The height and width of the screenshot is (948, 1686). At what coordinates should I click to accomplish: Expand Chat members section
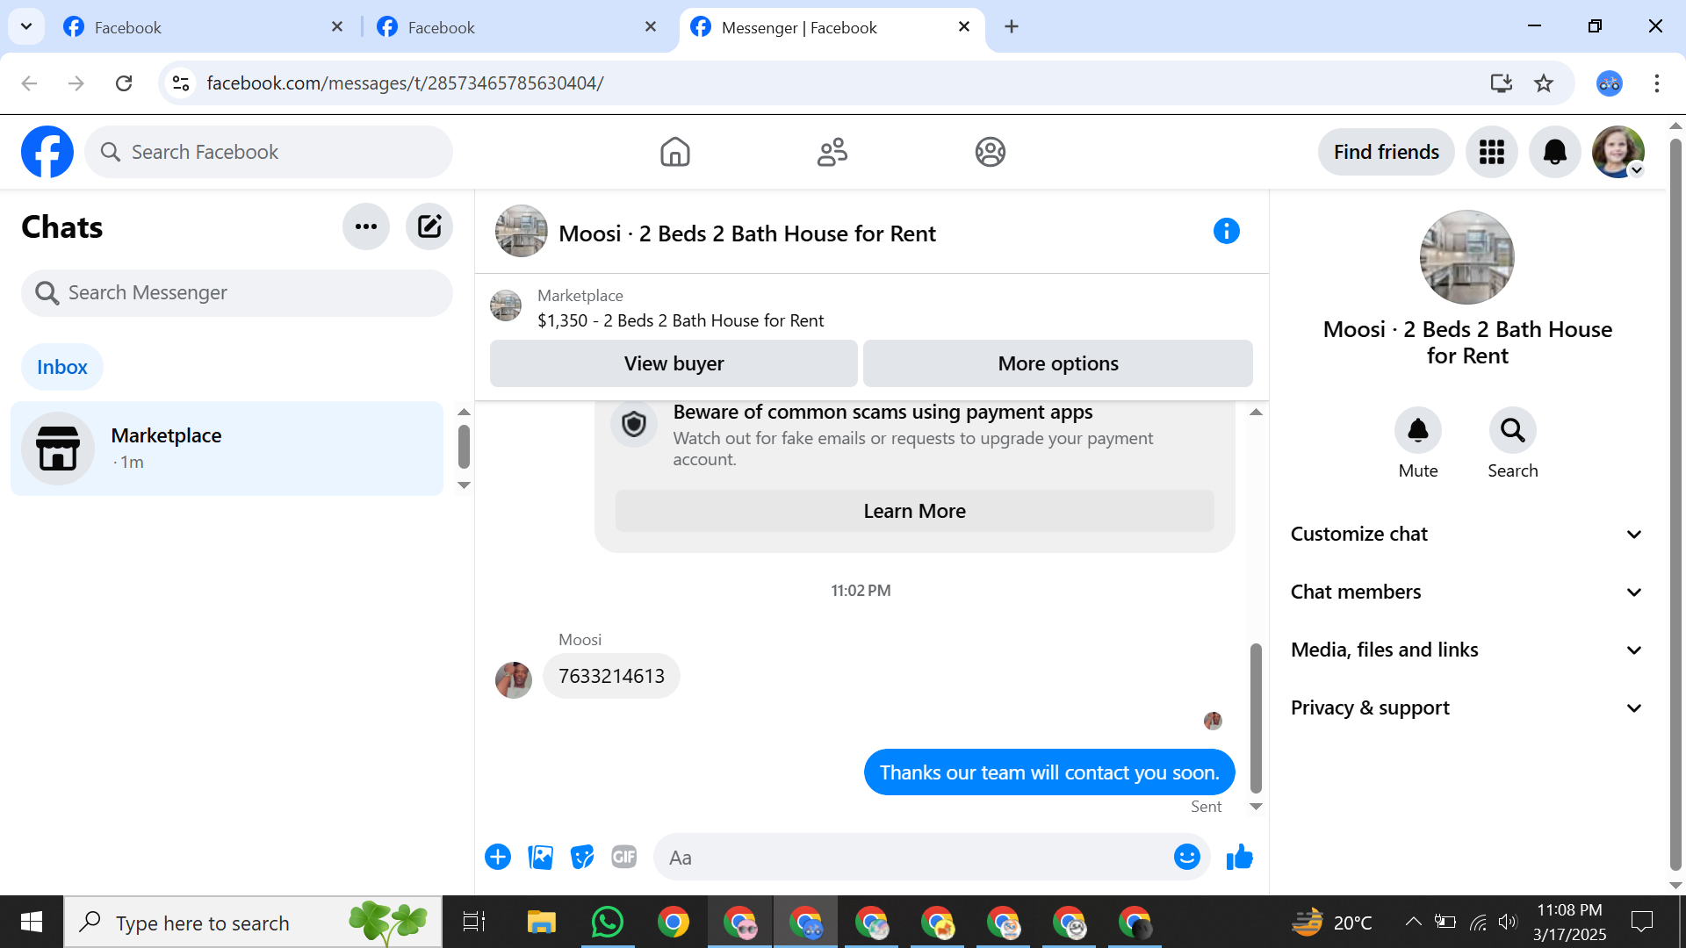point(1466,592)
